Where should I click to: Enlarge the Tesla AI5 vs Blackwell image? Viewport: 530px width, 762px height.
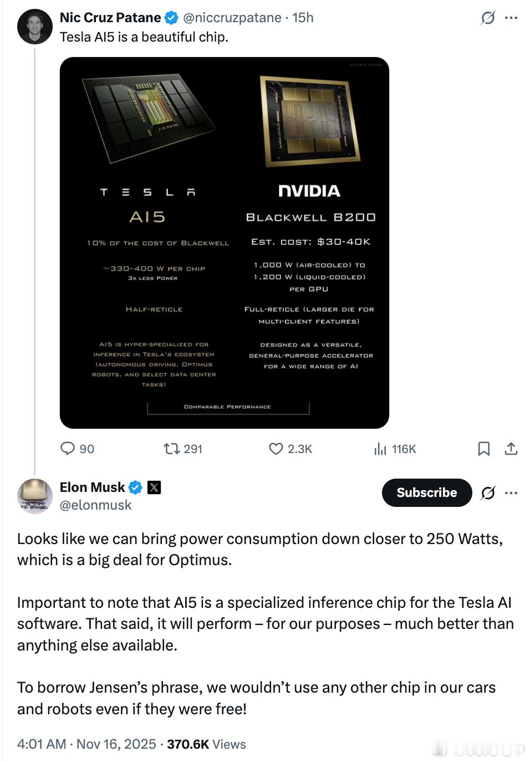coord(225,243)
